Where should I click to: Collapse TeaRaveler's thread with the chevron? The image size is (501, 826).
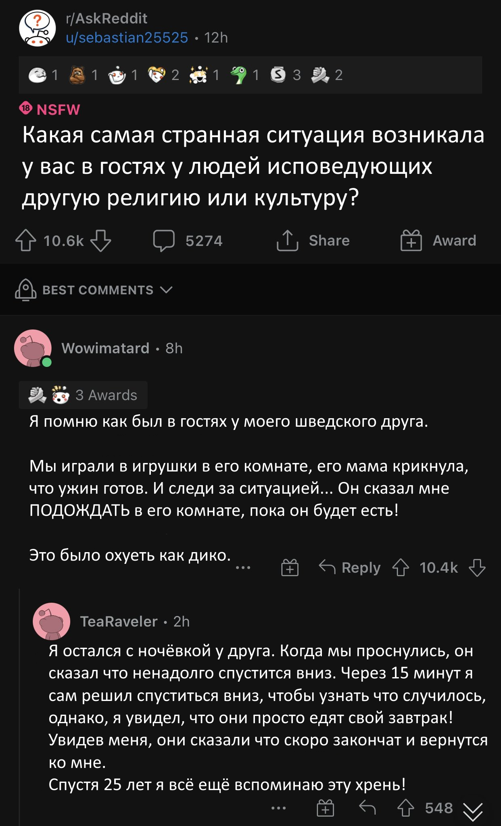473,811
